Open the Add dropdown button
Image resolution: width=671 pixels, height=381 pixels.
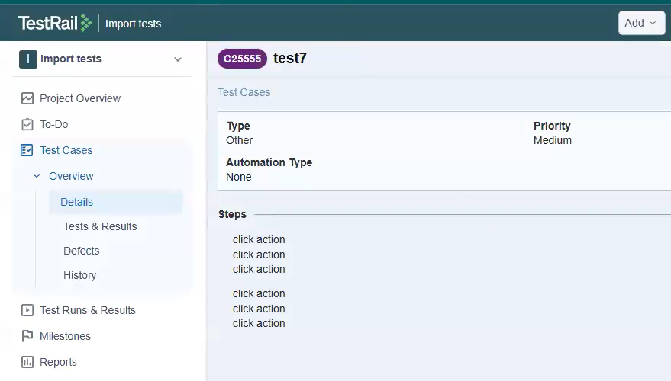pos(640,23)
